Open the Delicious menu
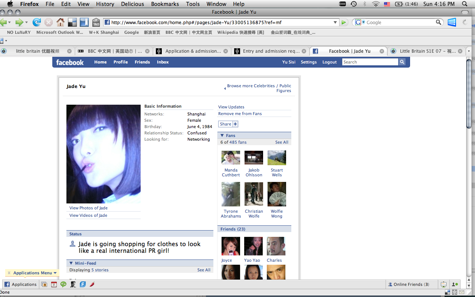The image size is (475, 297). pyautogui.click(x=132, y=4)
